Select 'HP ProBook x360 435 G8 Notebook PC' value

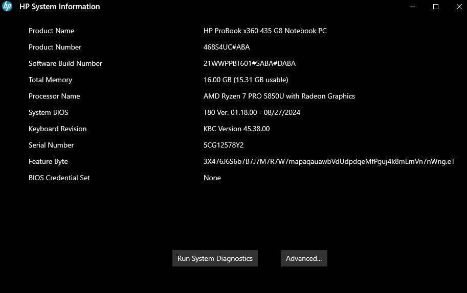[x=265, y=31]
